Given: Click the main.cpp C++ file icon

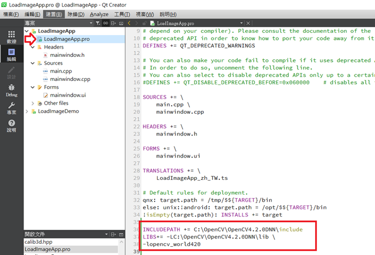Looking at the screenshot, I should 46,72.
